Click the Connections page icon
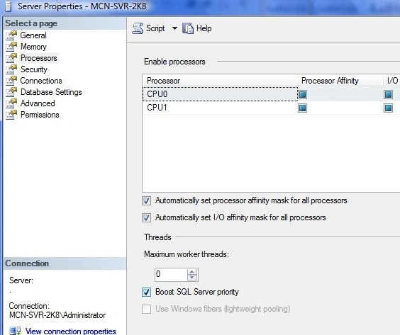Screen dimensions: 400x335 [x=11, y=81]
